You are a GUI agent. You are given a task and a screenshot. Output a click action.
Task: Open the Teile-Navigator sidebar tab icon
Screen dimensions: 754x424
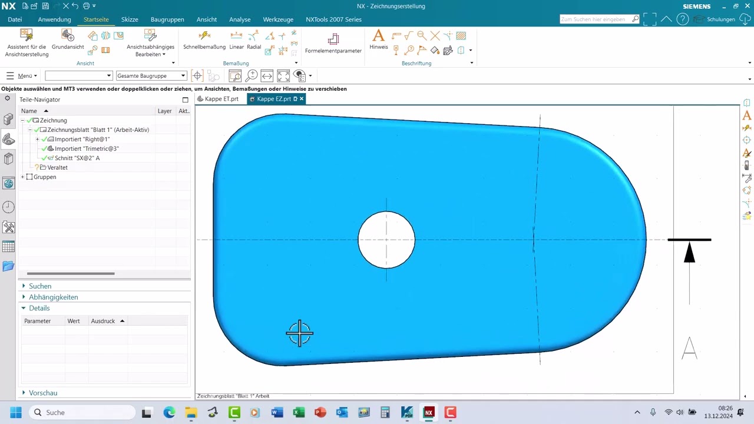8,139
